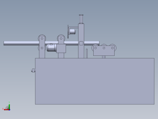Viewport: 158px width, 119px height.
Task: Select the large rectangular base box
Action: click(x=95, y=81)
